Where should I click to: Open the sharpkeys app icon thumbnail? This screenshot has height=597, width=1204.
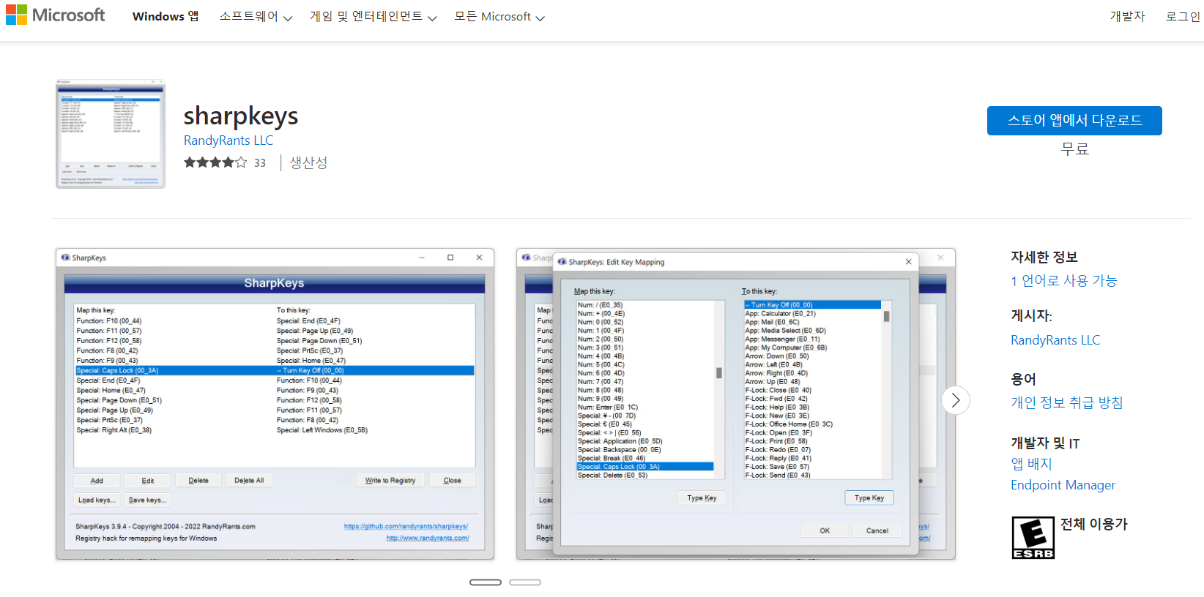[x=111, y=134]
